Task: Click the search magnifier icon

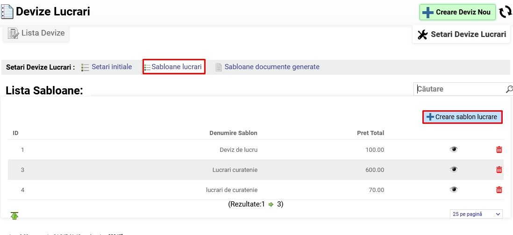Action: [x=509, y=89]
